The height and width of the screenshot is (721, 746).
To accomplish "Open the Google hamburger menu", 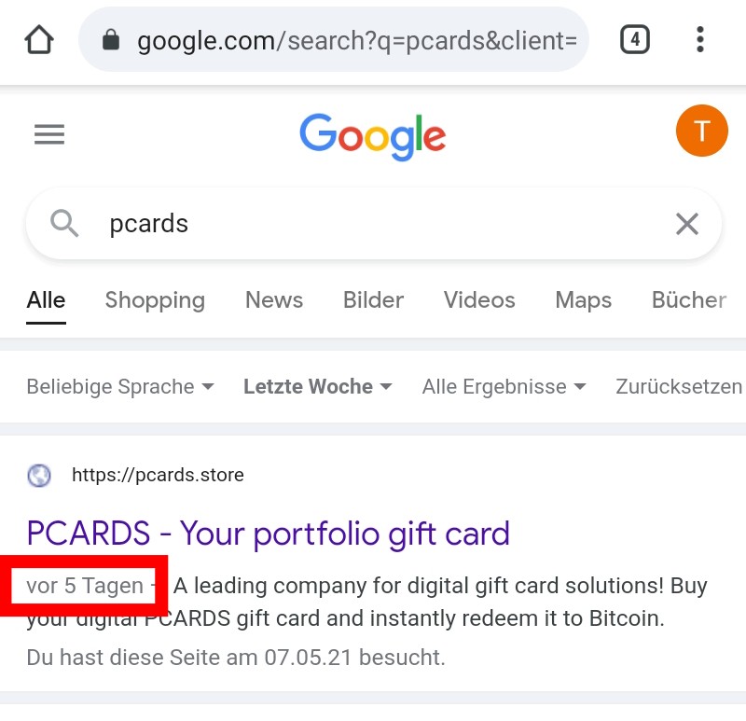I will pyautogui.click(x=49, y=135).
